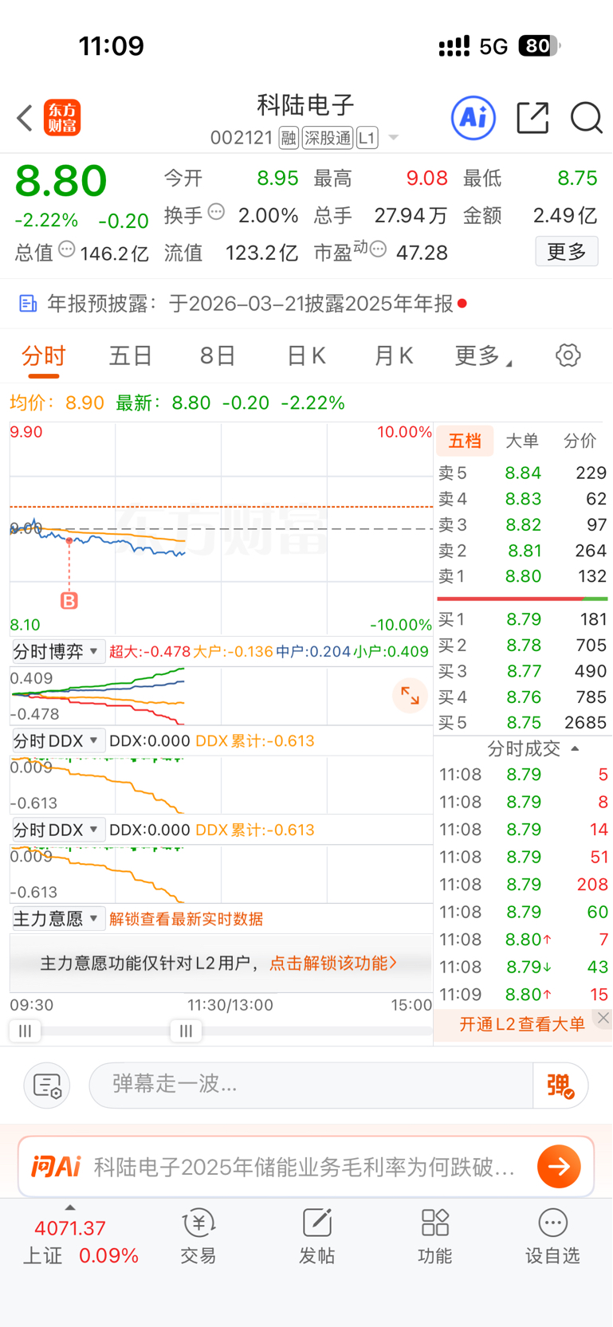Tap info icon beside 换手
Viewport: 613px width, 1327px height.
(x=216, y=213)
